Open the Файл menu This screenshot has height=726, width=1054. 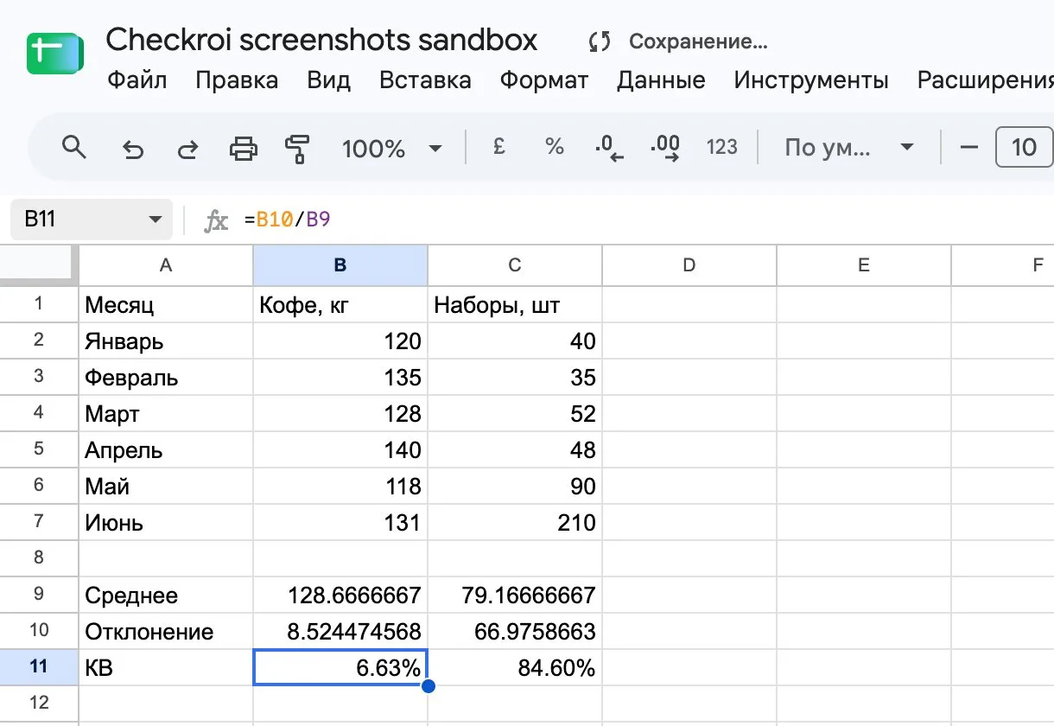[x=137, y=80]
